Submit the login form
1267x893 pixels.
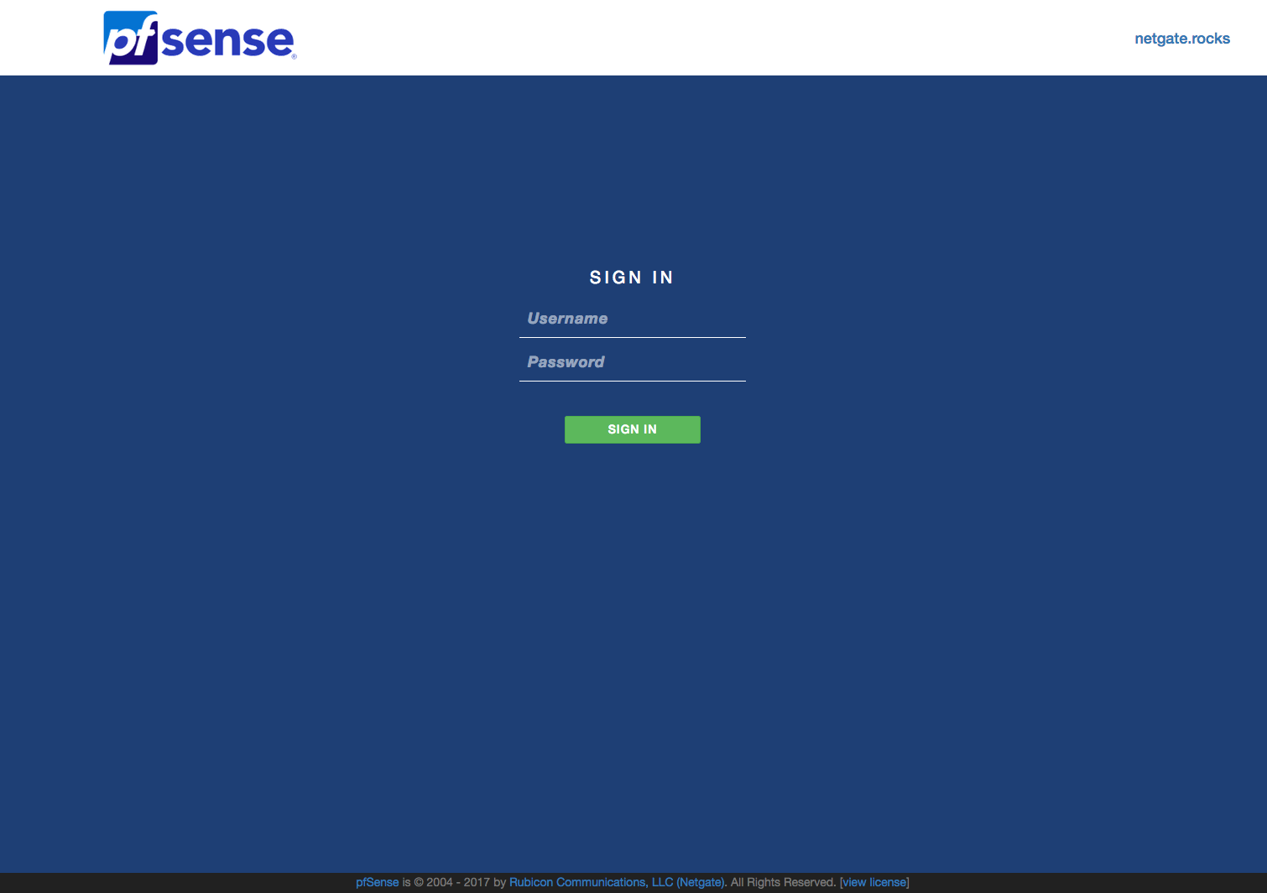click(x=632, y=429)
